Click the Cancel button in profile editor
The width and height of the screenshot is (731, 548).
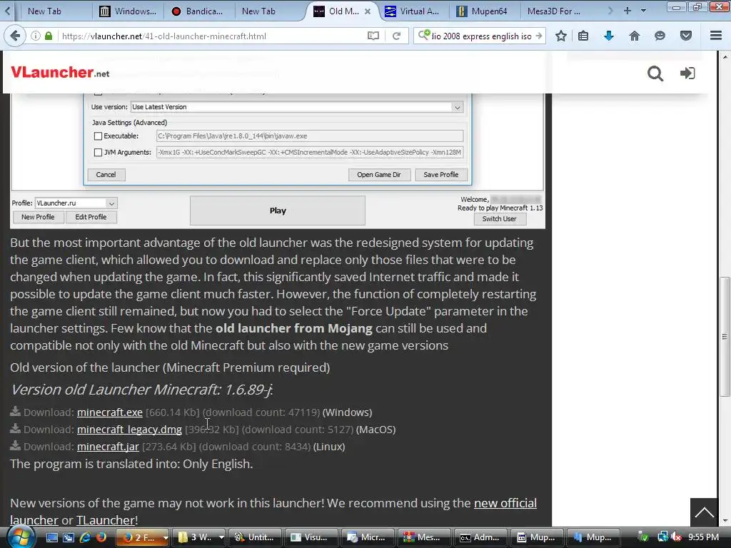[106, 175]
